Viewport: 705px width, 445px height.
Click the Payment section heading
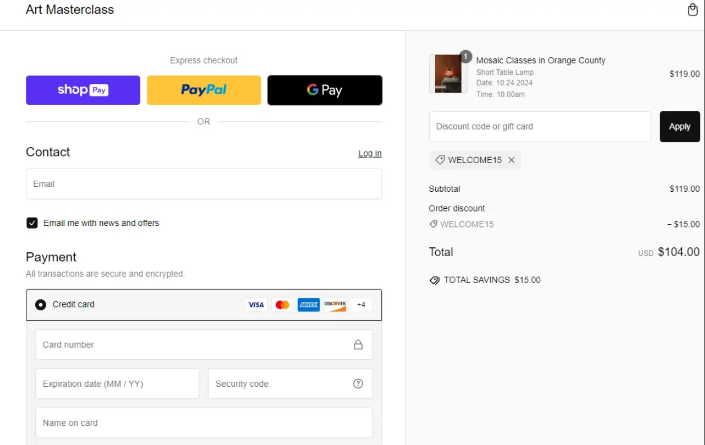[51, 257]
